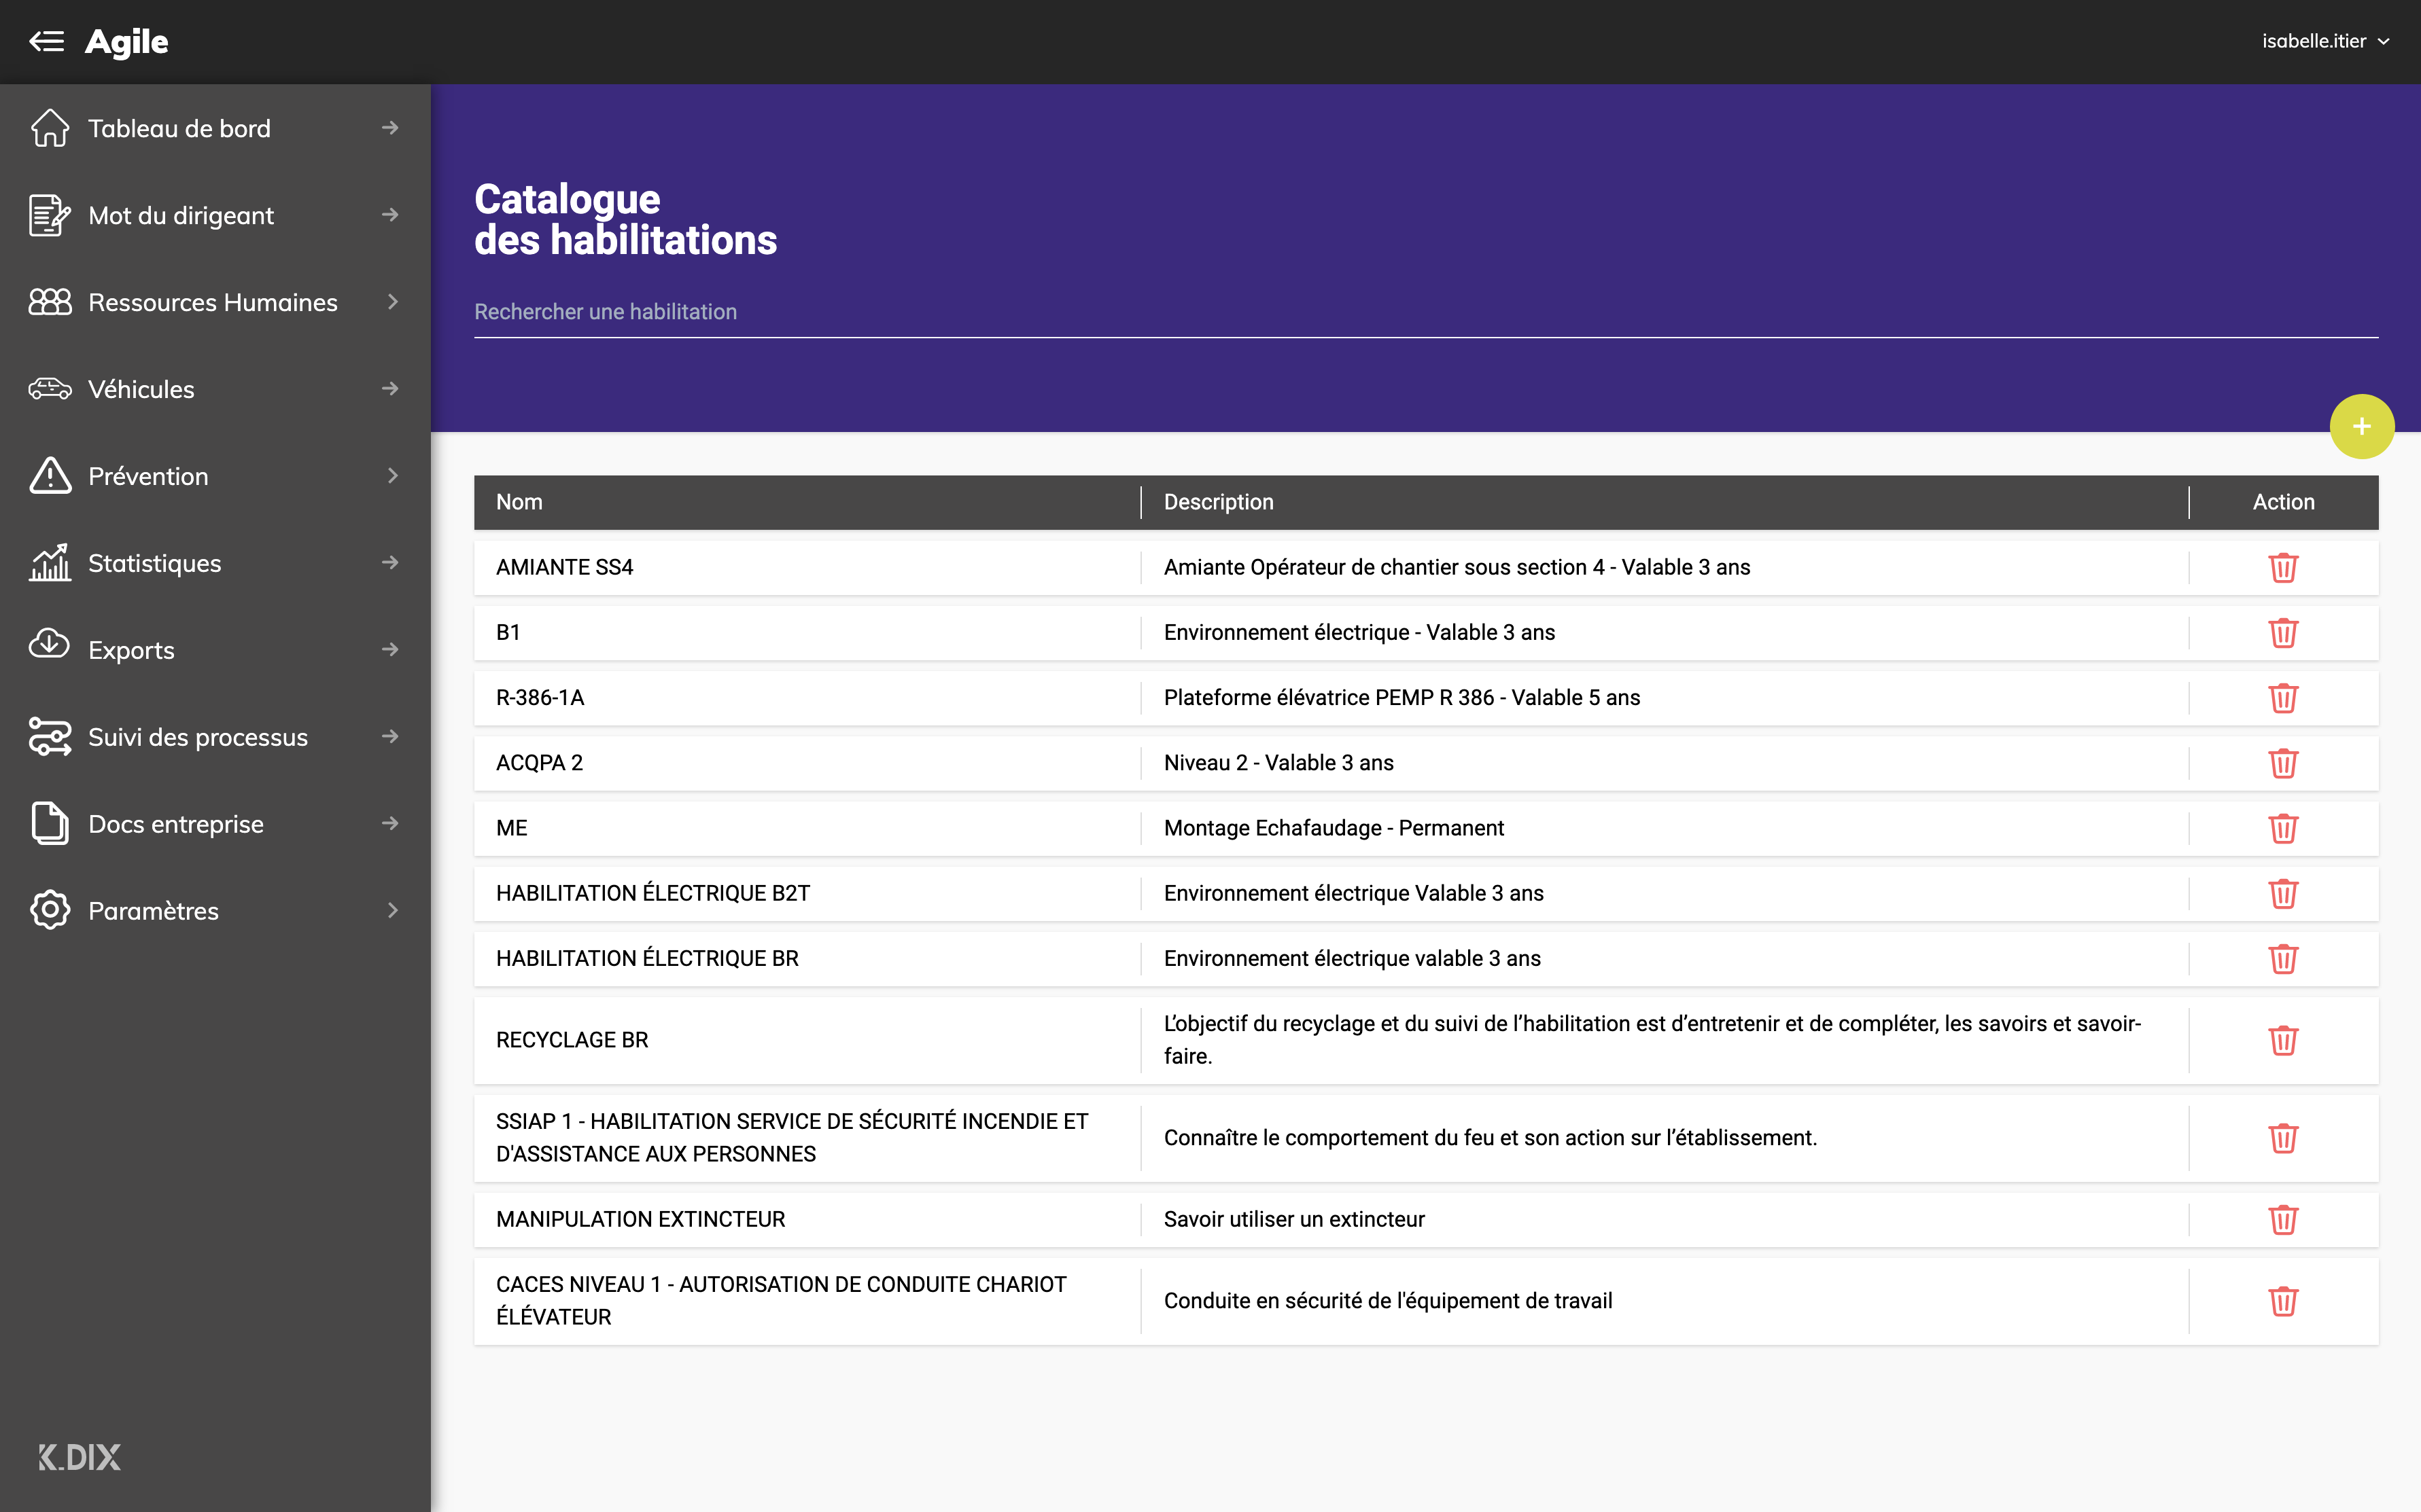This screenshot has width=2421, height=1512.
Task: Open Ressources Humaines menu item
Action: tap(215, 302)
